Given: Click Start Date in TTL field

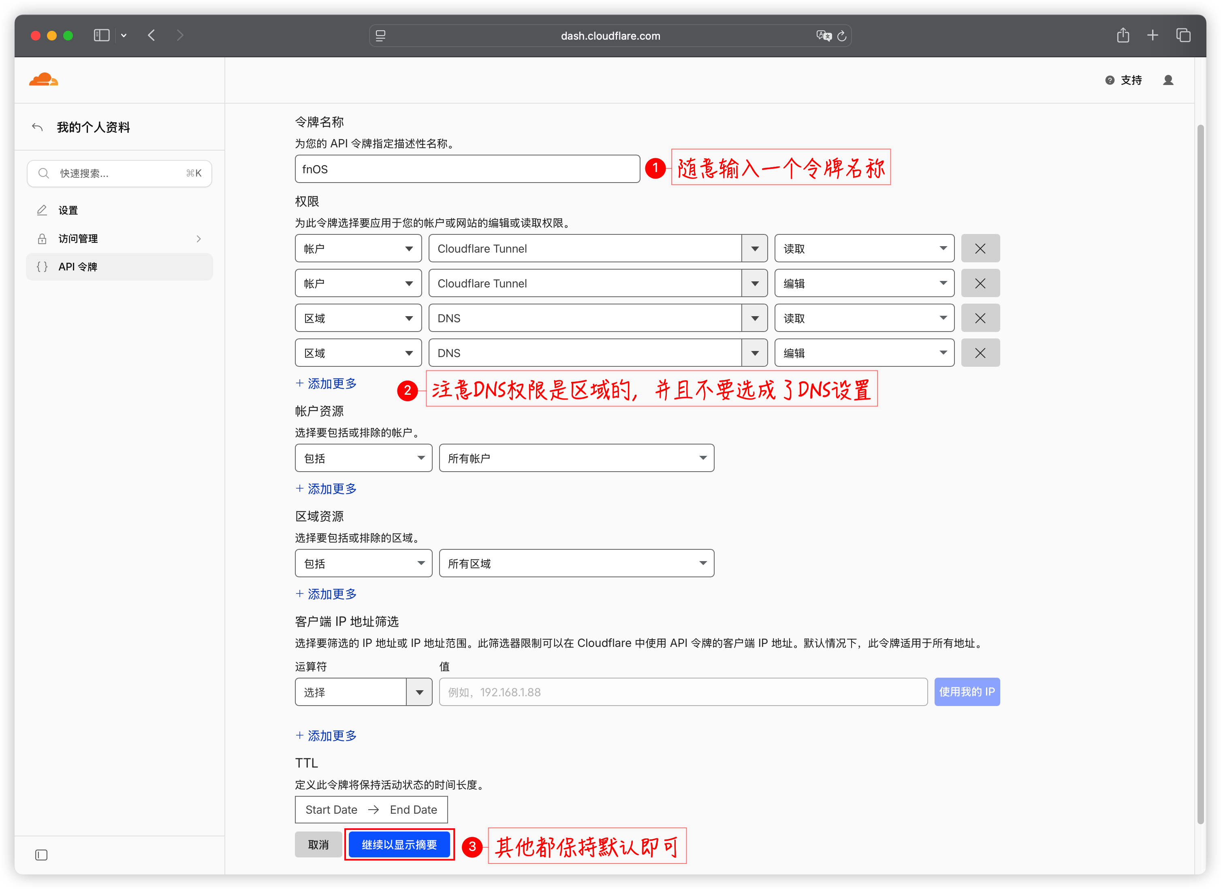Looking at the screenshot, I should (331, 810).
